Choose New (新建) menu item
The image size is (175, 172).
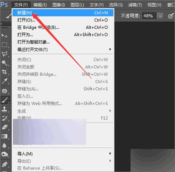coord(63,13)
